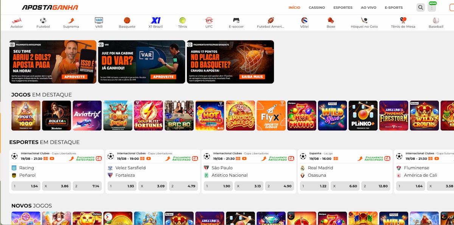
Task: Go to the E-SPORTS menu item
Action: 393,8
